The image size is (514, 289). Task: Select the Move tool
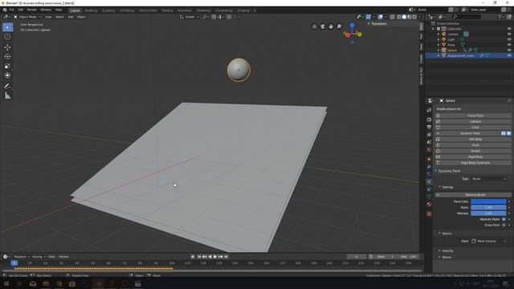tap(7, 47)
